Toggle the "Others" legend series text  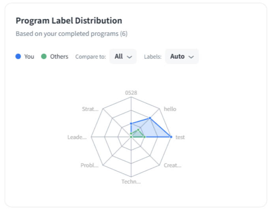point(59,57)
